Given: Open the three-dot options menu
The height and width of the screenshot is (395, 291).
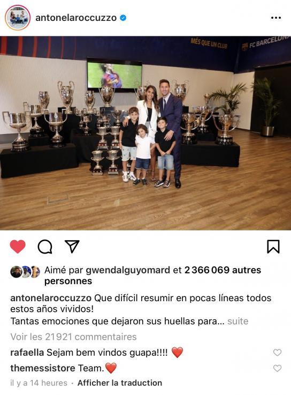Looking at the screenshot, I should pos(276,18).
